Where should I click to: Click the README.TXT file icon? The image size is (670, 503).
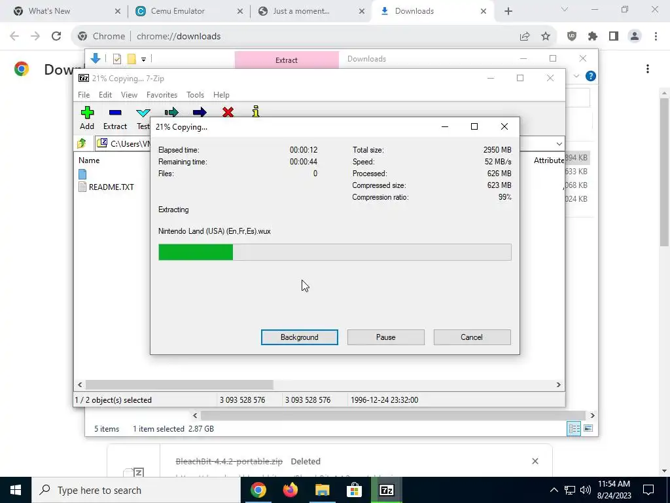(82, 187)
